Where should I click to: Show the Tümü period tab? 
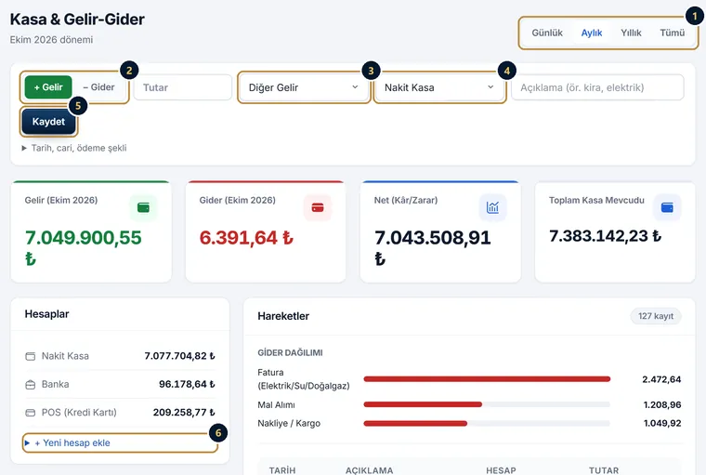(x=673, y=33)
